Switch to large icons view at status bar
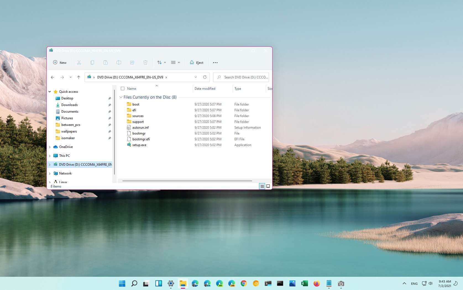 (x=268, y=186)
